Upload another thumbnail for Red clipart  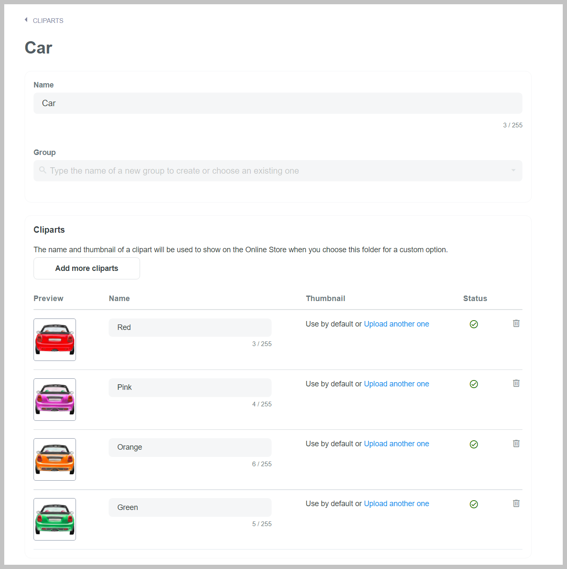[396, 324]
